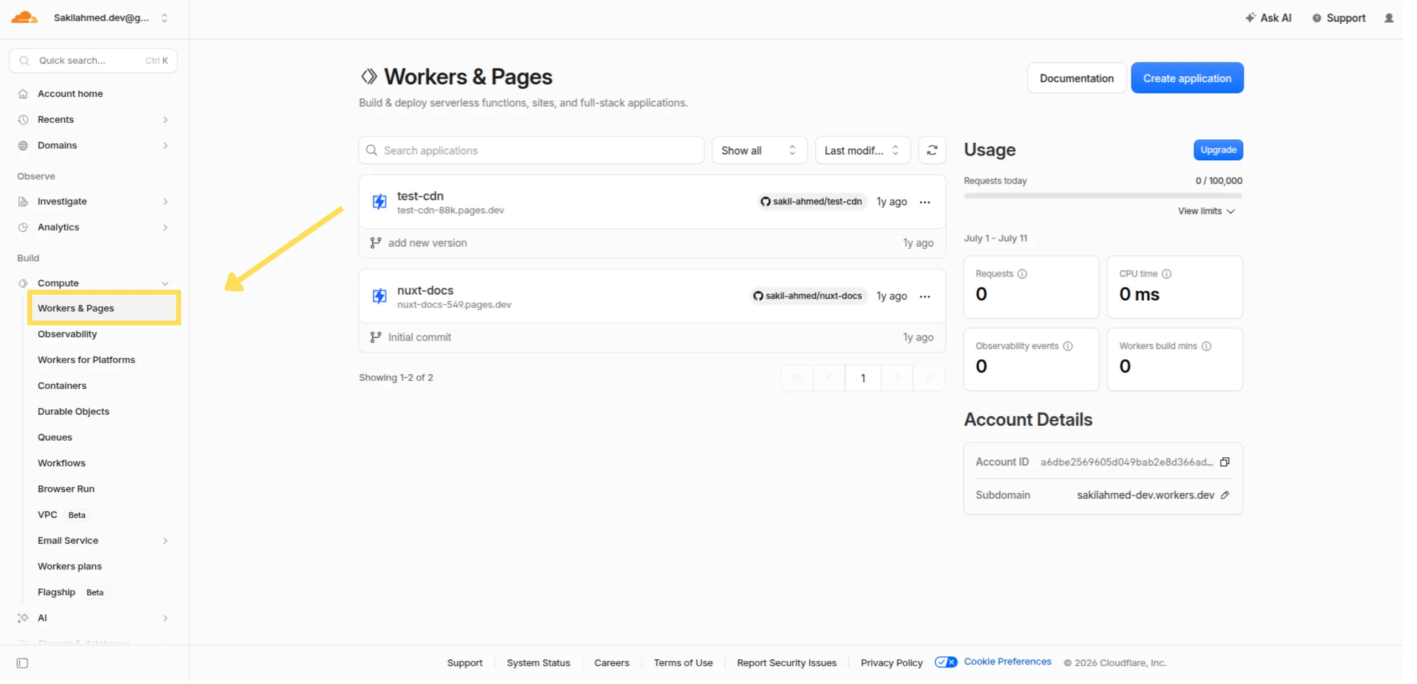Click the AI sparkle icon in sidebar
This screenshot has height=684, width=1417.
point(23,619)
